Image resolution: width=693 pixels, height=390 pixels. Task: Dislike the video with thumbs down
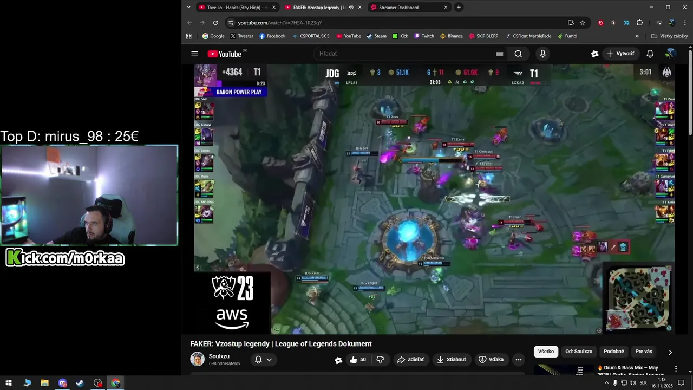[x=380, y=359]
